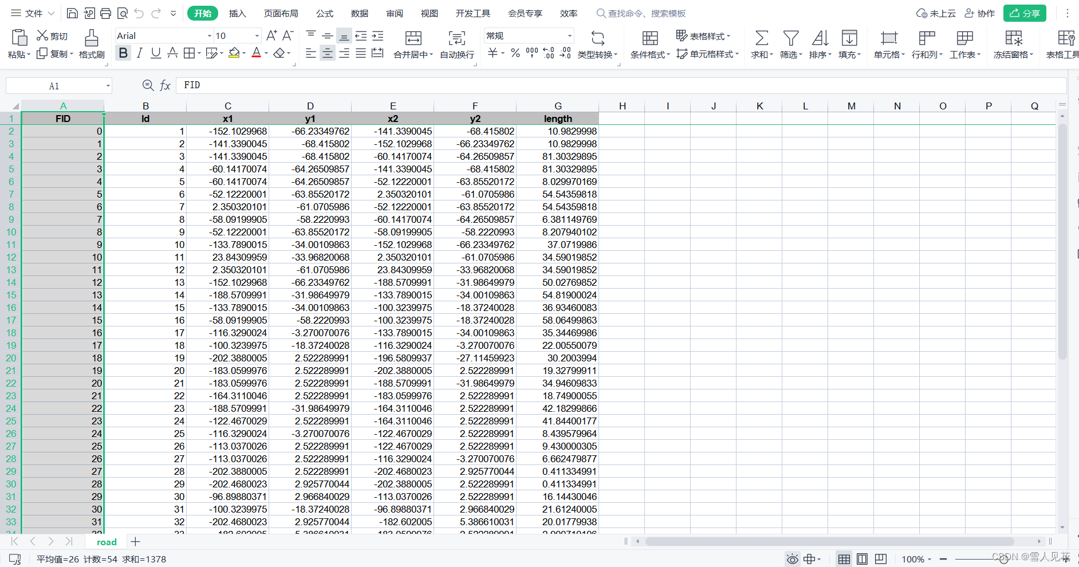The height and width of the screenshot is (567, 1079).
Task: Click the Save icon in quick access toolbar
Action: click(72, 13)
